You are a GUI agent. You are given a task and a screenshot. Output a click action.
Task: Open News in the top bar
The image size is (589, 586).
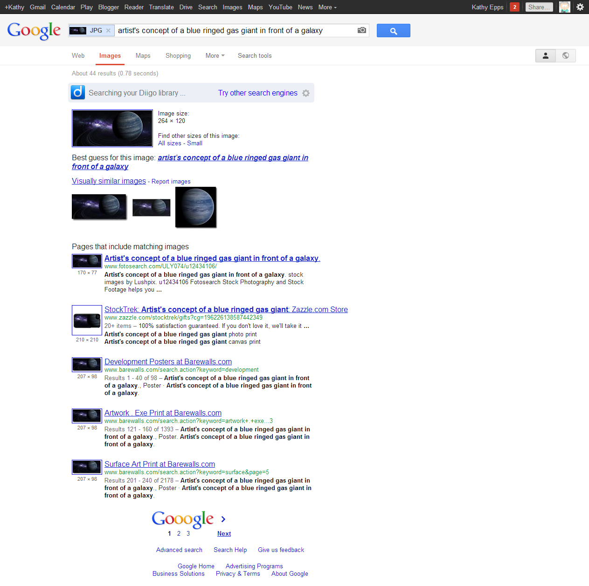click(305, 7)
